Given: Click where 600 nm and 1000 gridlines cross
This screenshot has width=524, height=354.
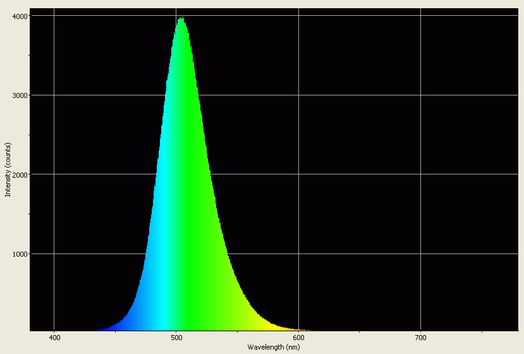Looking at the screenshot, I should [x=298, y=254].
